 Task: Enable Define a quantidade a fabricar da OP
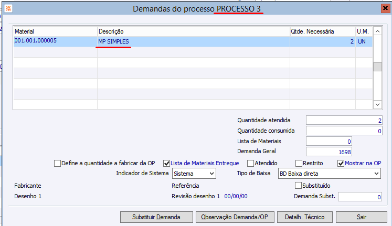click(58, 163)
